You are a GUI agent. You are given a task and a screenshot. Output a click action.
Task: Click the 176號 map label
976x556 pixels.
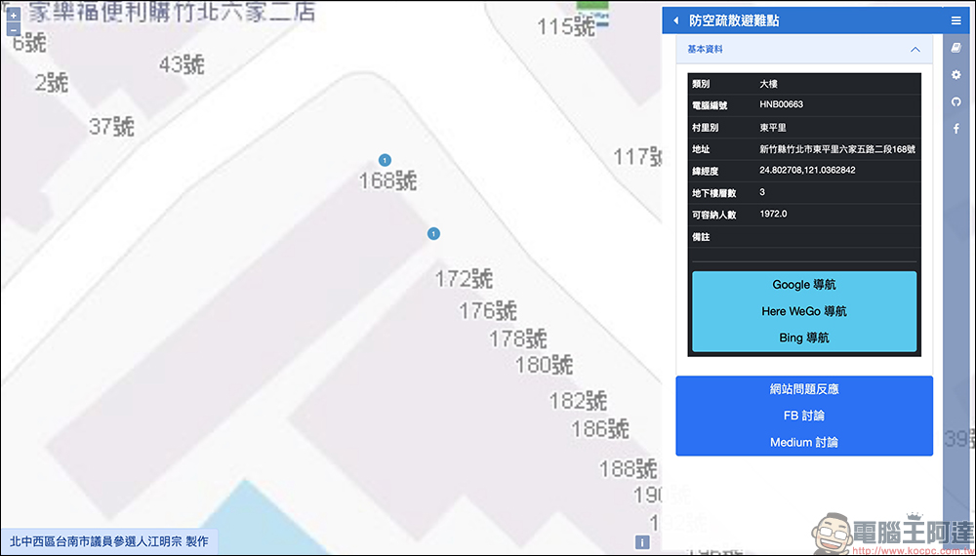(488, 310)
